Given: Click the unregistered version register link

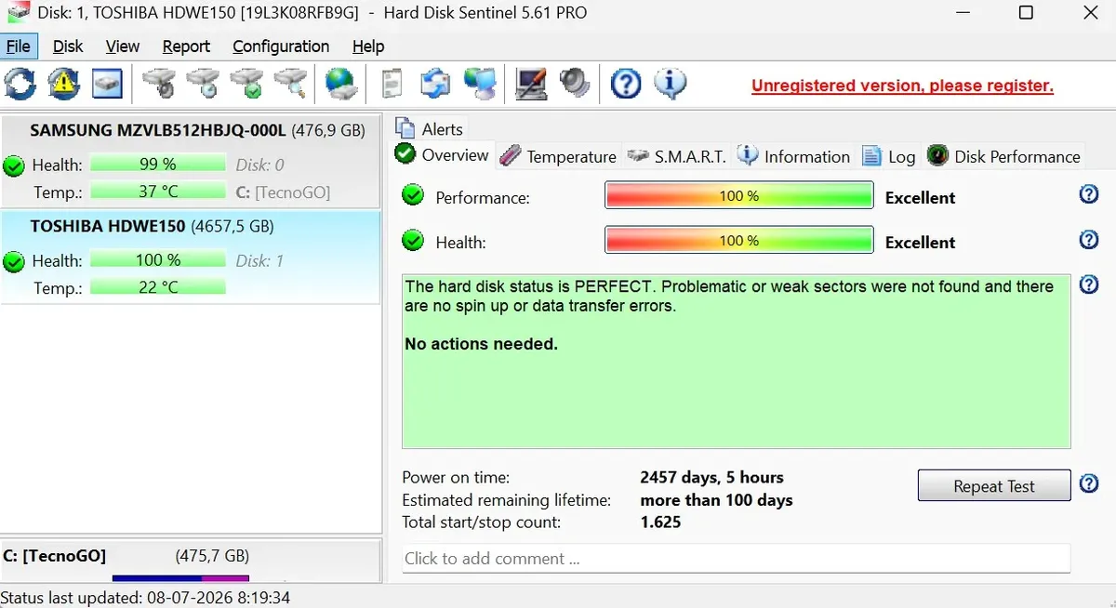Looking at the screenshot, I should click(902, 86).
